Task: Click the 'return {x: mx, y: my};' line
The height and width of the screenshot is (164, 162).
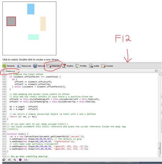Action: 23,117
